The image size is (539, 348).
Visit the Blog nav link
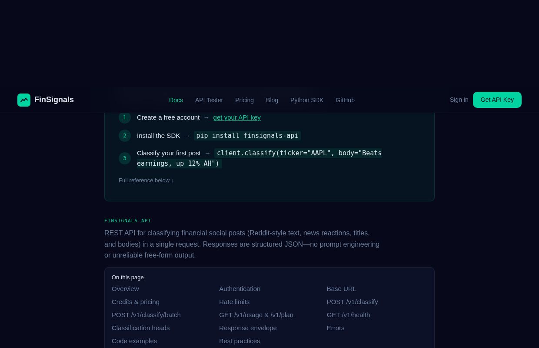(272, 100)
